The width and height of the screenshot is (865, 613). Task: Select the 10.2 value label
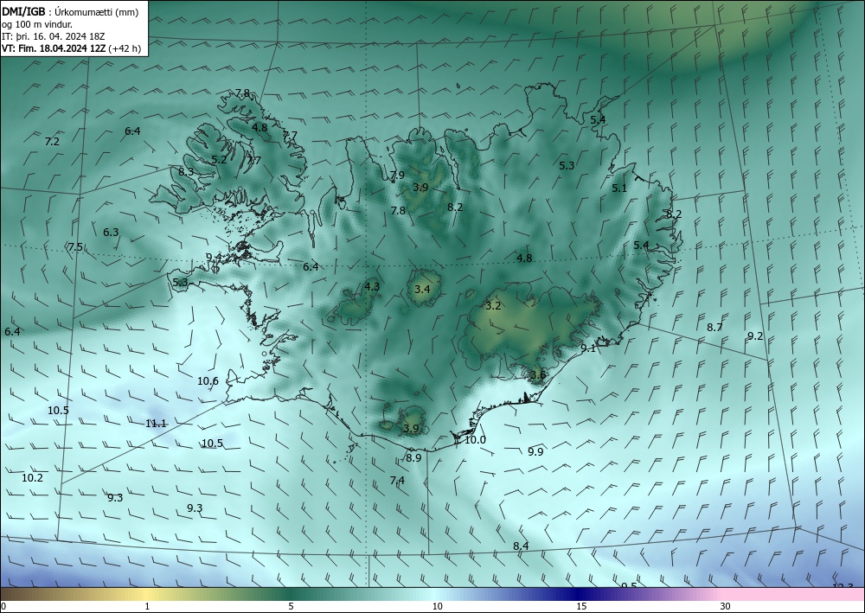(33, 478)
